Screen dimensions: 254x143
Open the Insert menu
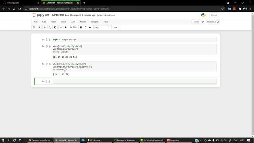pyautogui.click(x=63, y=22)
